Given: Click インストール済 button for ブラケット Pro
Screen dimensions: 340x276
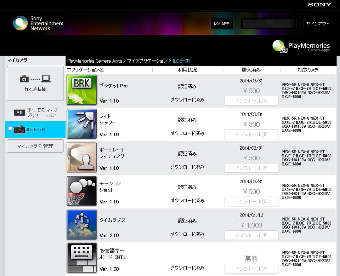Looking at the screenshot, I should coord(251,101).
